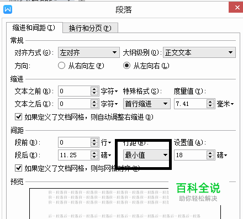
Task: Switch to 缩进和间距 tab
Action: 34,28
